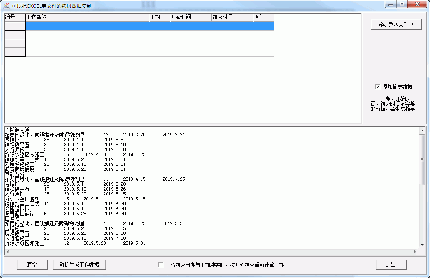Click the scroll down arrow of the text area
The height and width of the screenshot is (278, 430).
click(422, 245)
